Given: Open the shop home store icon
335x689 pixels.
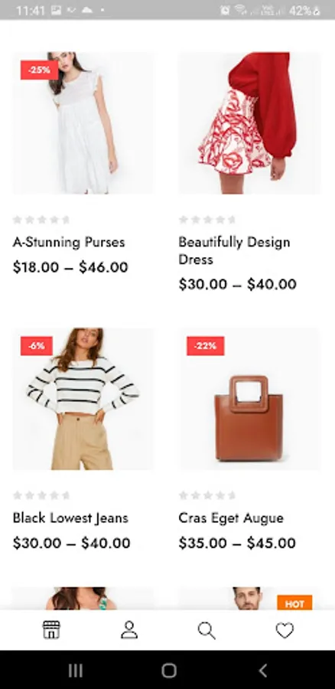Looking at the screenshot, I should [x=51, y=630].
